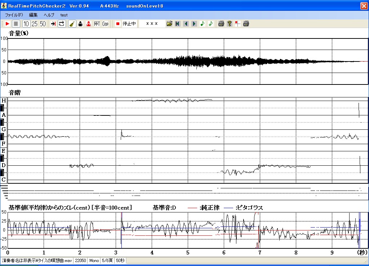Switch to FFT analysis mode
This screenshot has width=369, height=266.
(x=97, y=24)
